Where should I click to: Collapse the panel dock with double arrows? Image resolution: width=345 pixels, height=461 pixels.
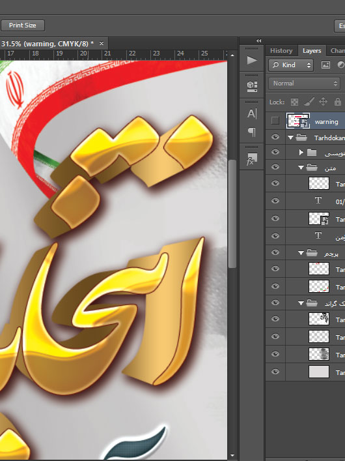pos(258,41)
